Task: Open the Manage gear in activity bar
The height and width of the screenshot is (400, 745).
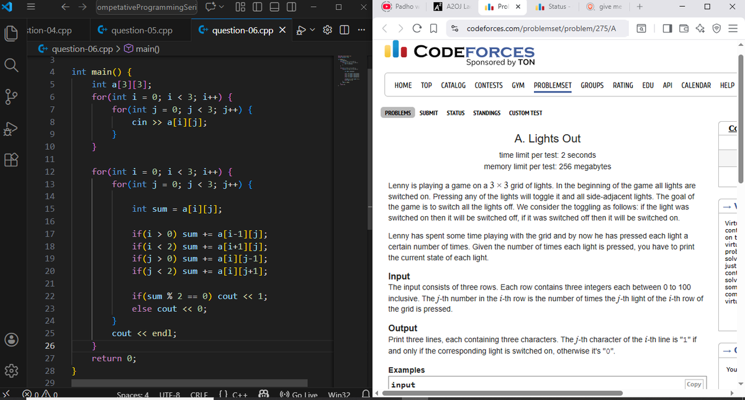Action: 12,372
